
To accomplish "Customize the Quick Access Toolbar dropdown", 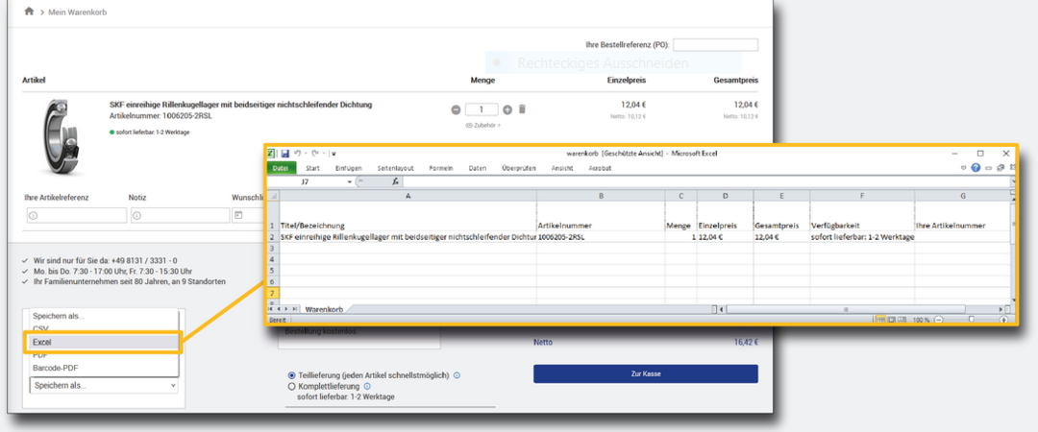I will [334, 154].
